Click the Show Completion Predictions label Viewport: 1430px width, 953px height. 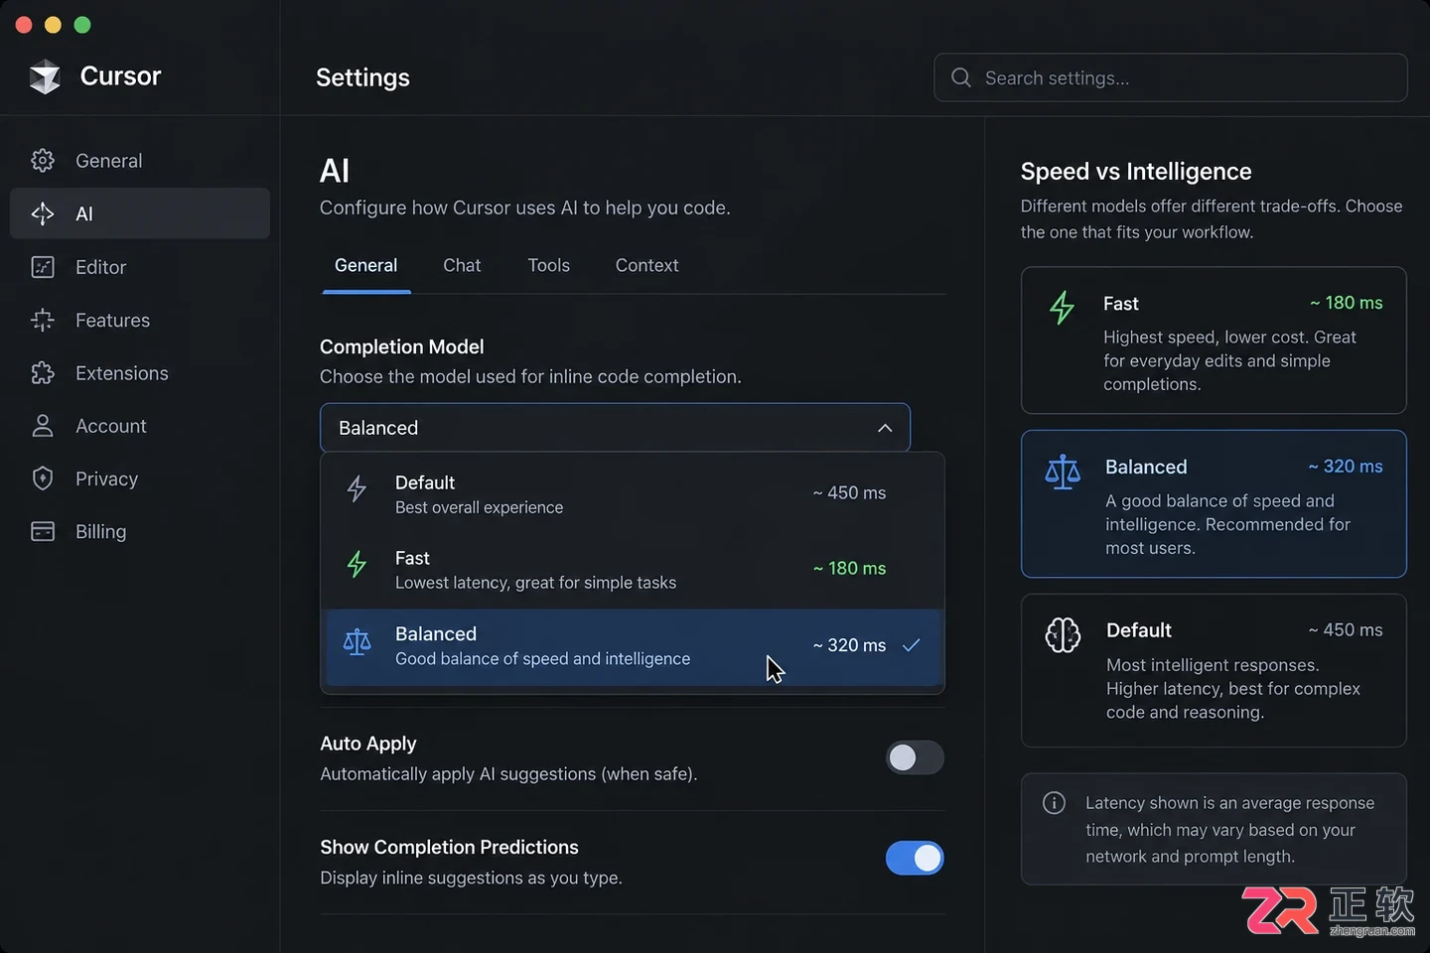450,847
